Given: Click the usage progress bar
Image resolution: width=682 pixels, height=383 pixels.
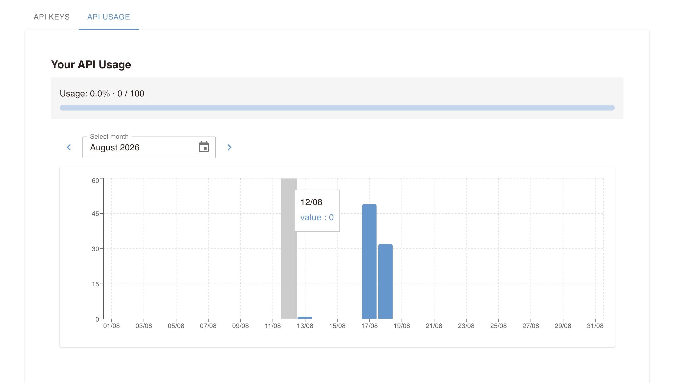Looking at the screenshot, I should point(337,108).
